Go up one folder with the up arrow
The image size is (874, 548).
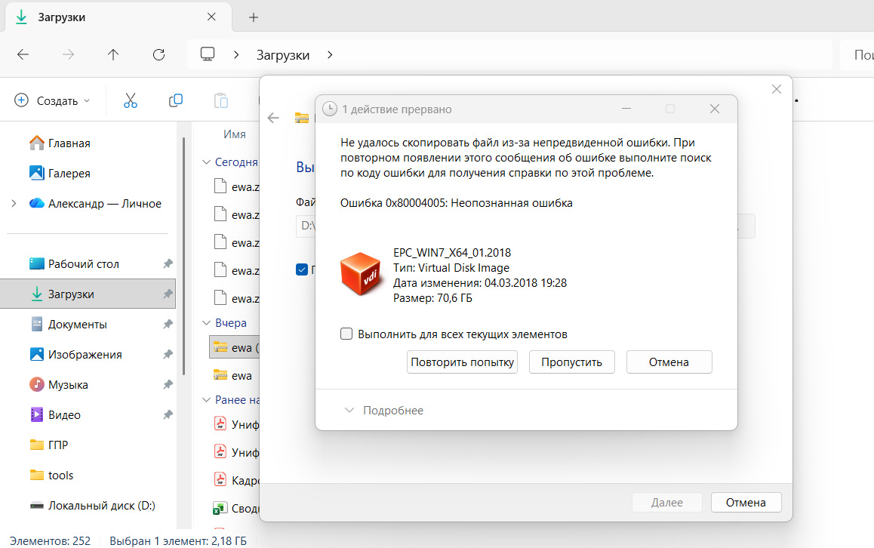pos(113,54)
